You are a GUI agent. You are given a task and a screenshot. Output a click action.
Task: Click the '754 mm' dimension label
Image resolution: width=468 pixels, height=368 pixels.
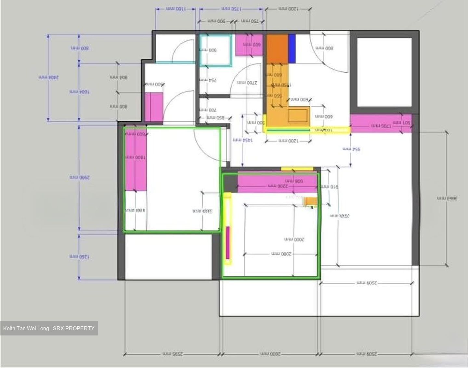[x=208, y=80]
